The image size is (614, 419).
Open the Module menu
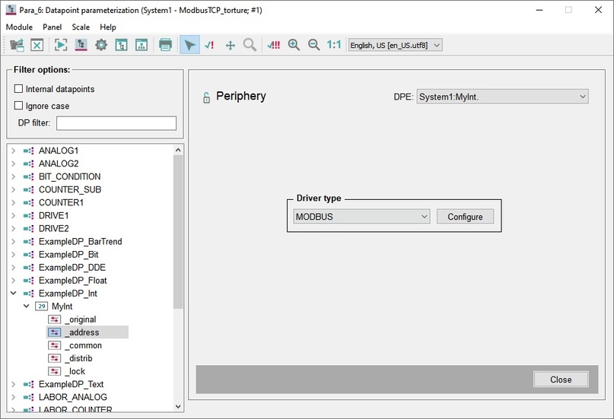(x=19, y=27)
